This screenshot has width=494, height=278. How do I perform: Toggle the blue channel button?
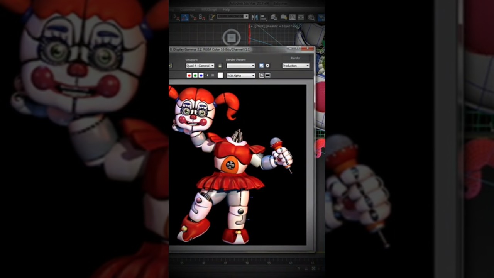coord(201,76)
